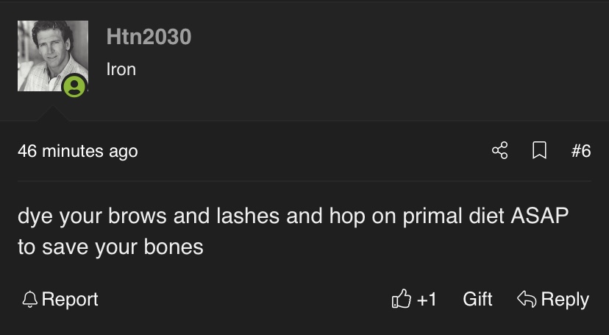Click the Gift button
The image size is (609, 335).
coord(477,300)
